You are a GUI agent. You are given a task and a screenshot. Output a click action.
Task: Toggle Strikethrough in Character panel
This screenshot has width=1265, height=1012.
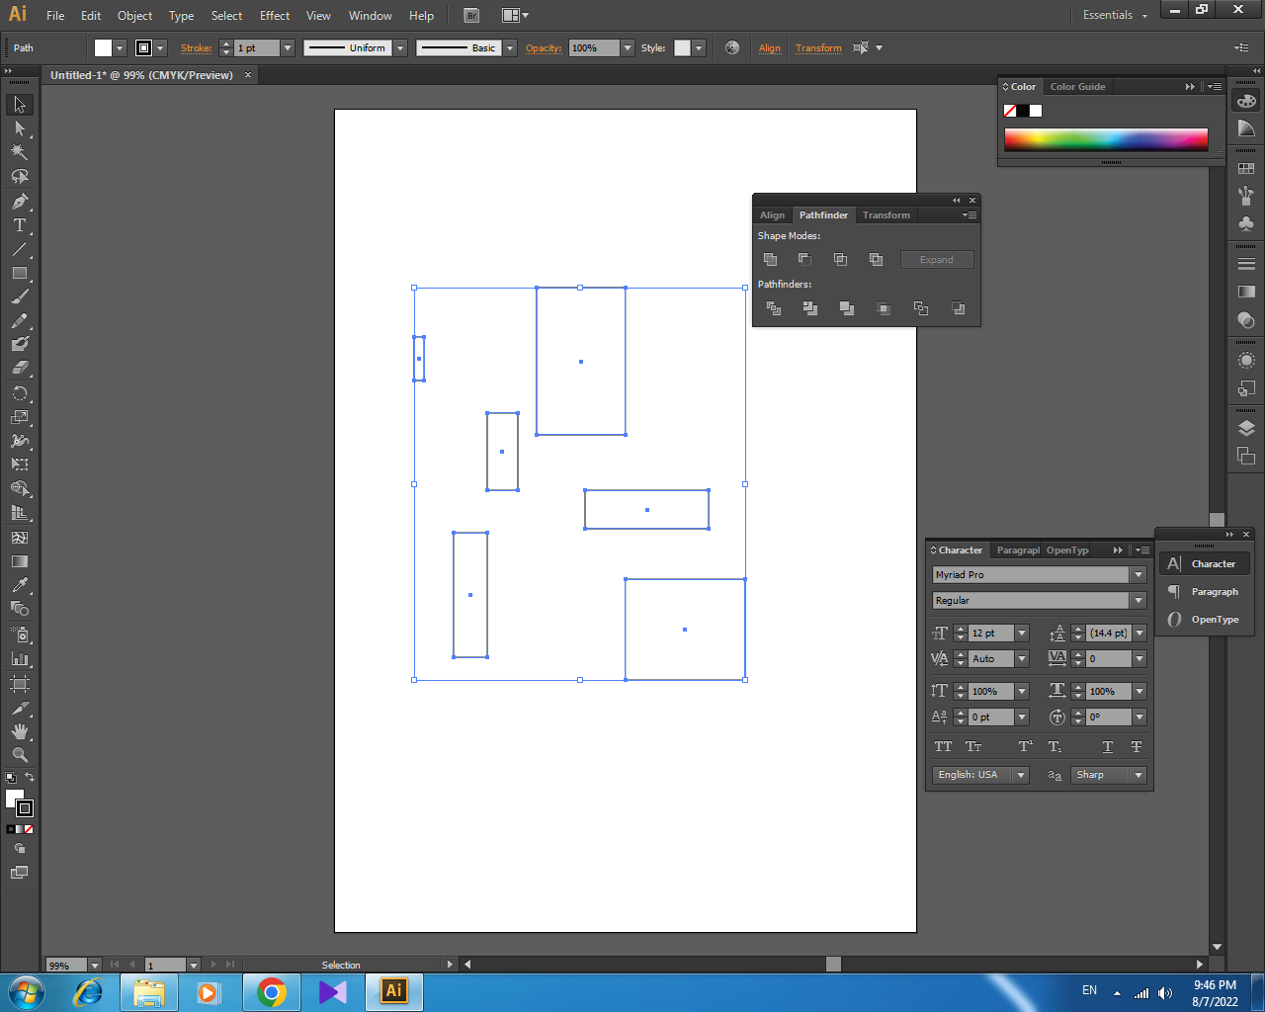coord(1137,747)
